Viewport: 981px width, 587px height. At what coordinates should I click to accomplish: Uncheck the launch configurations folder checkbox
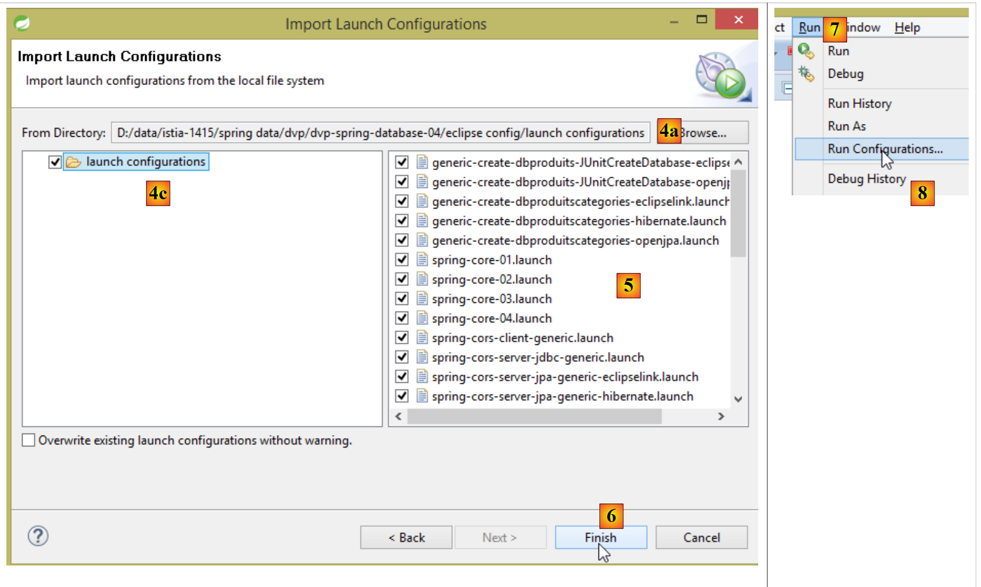point(55,162)
